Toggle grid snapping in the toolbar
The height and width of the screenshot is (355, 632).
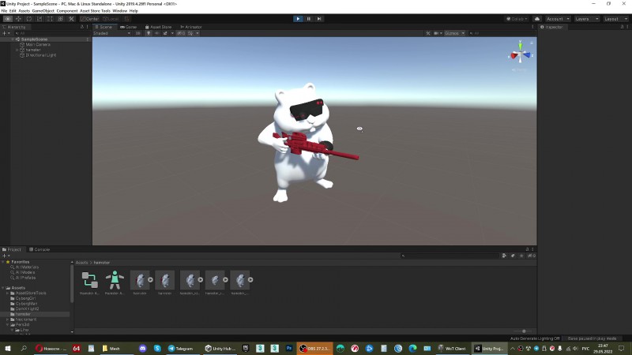tap(126, 19)
